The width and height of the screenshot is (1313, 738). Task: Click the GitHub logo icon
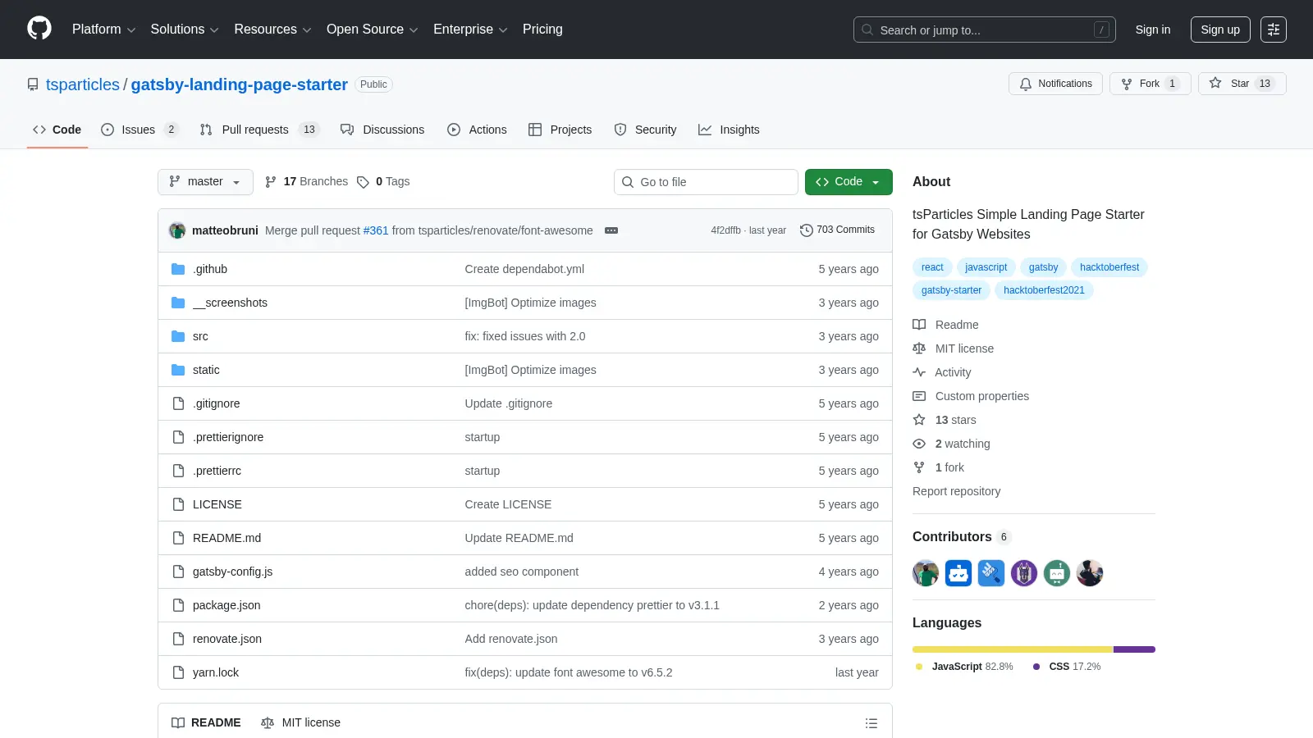[x=39, y=29]
